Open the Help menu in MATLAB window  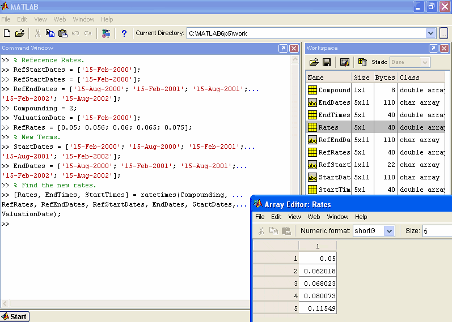[x=107, y=19]
